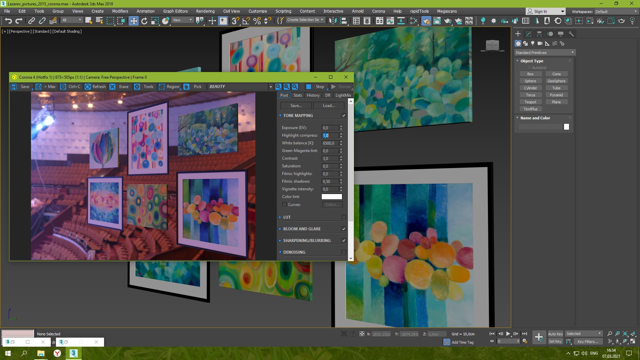640x360 pixels.
Task: Toggle the Selection Lock icon in status bar
Action: (353, 334)
